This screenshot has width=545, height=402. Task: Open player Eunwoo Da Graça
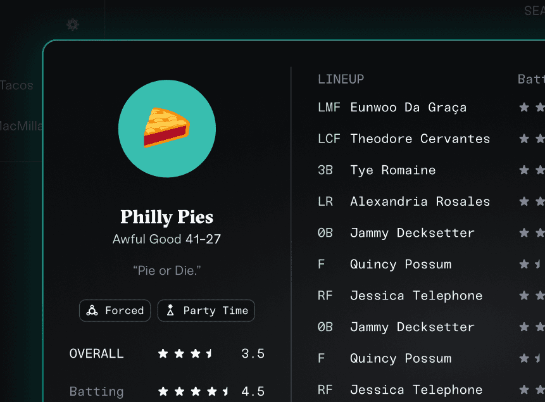(x=408, y=108)
